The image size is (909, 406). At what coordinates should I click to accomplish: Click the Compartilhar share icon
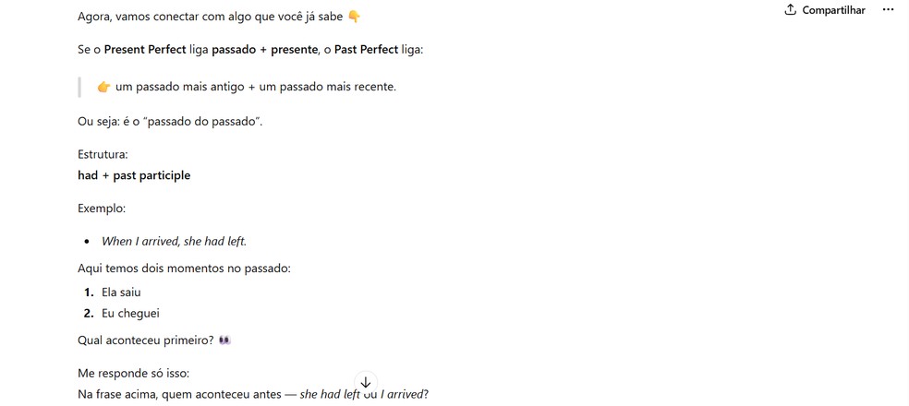coord(790,10)
